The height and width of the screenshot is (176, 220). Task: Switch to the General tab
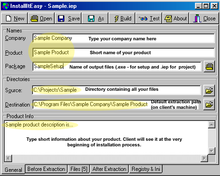13,170
